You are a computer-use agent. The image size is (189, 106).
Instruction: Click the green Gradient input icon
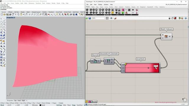click(x=123, y=12)
